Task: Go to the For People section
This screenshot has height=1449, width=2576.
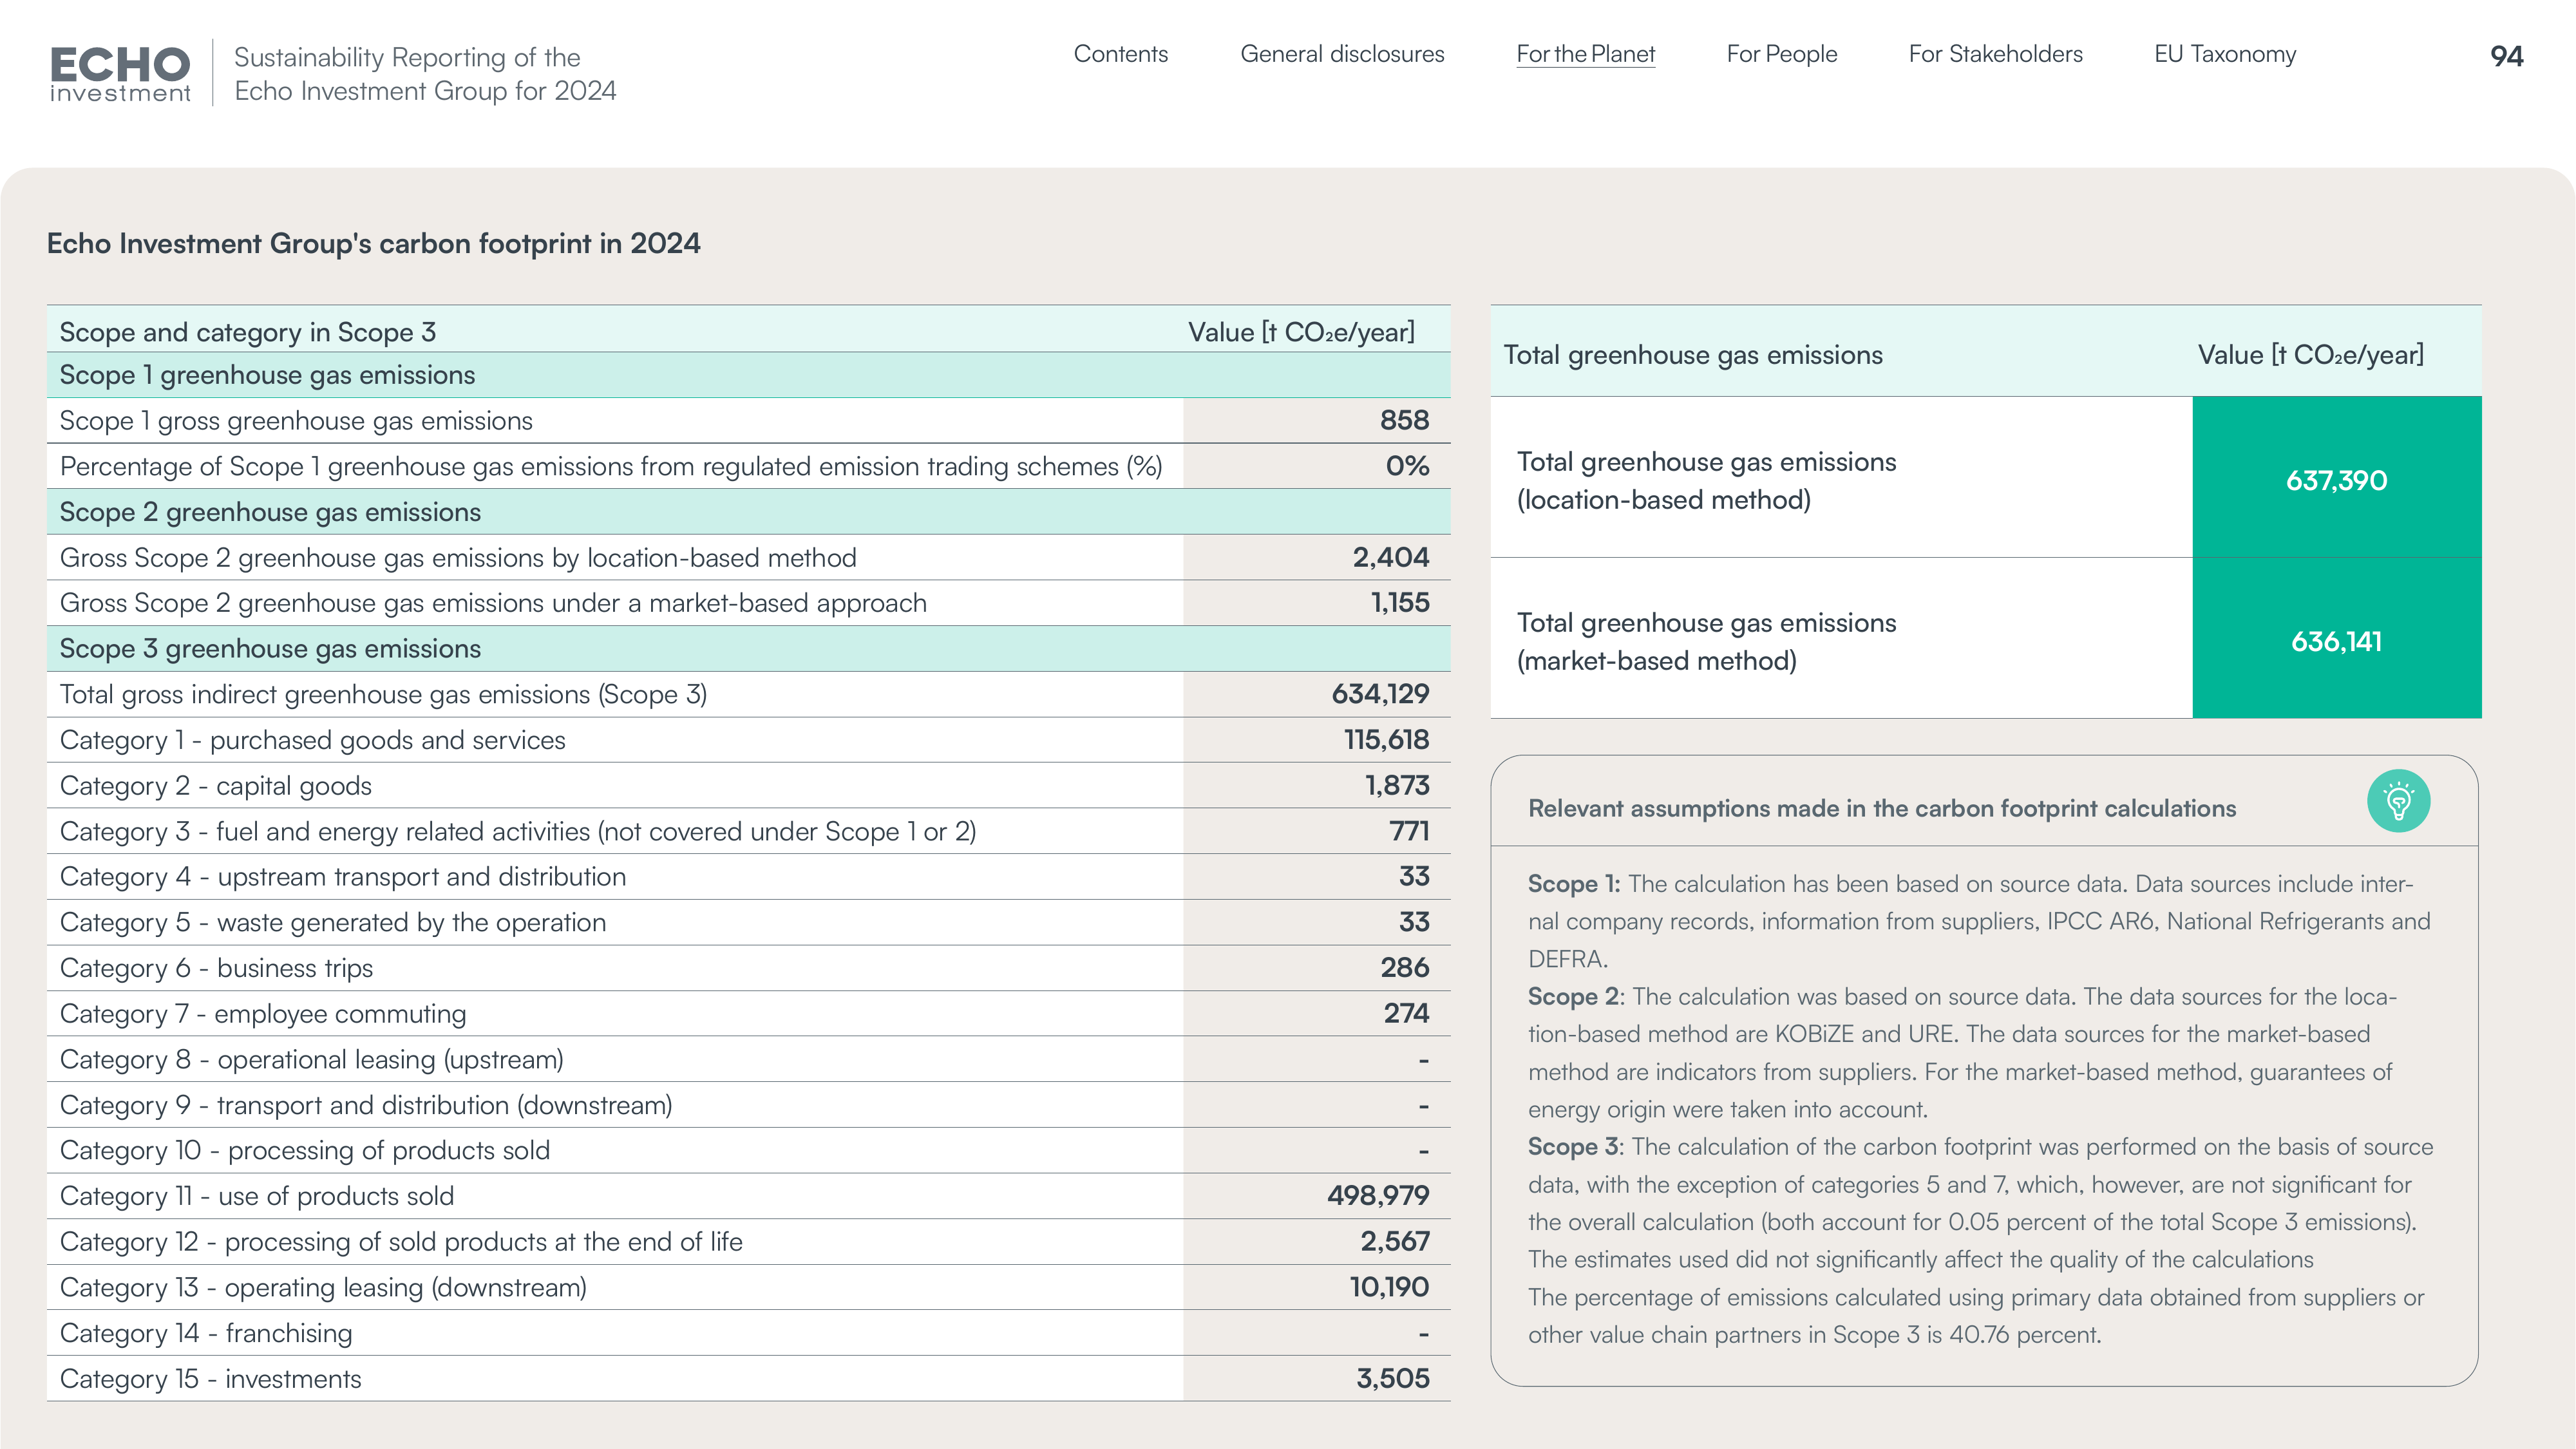Action: click(x=1781, y=54)
